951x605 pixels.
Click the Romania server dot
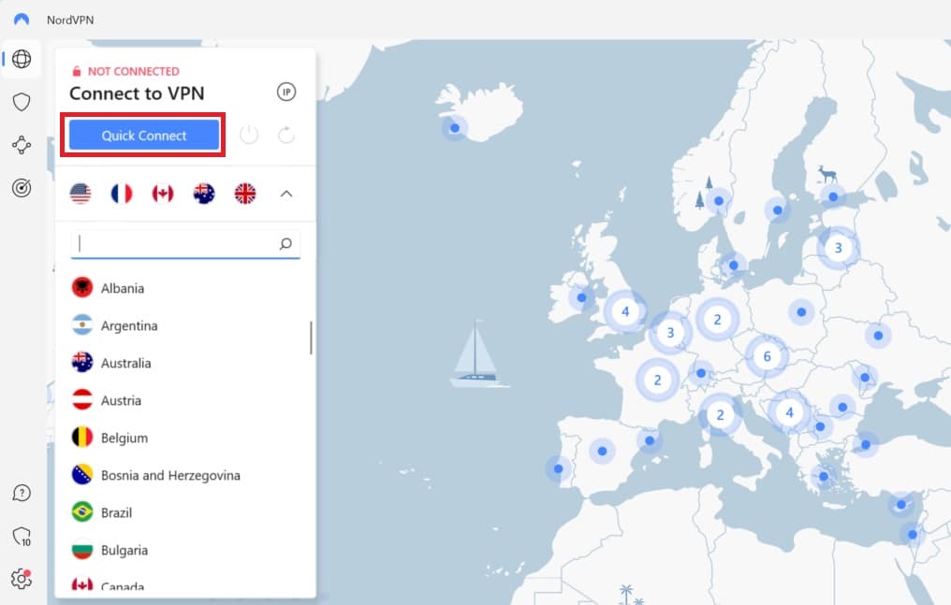[842, 407]
